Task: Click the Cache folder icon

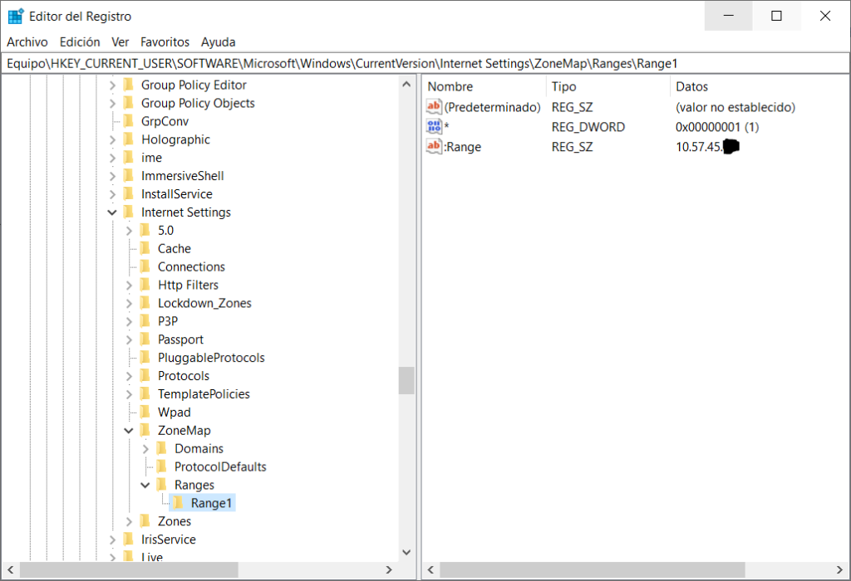Action: (x=145, y=248)
